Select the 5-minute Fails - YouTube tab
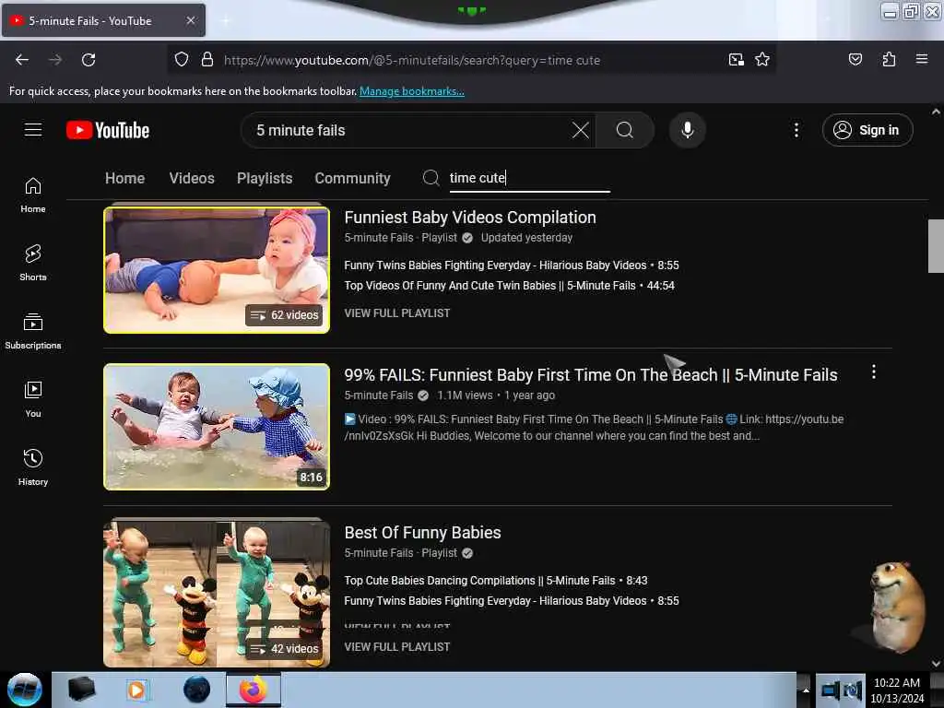This screenshot has height=708, width=944. [103, 20]
